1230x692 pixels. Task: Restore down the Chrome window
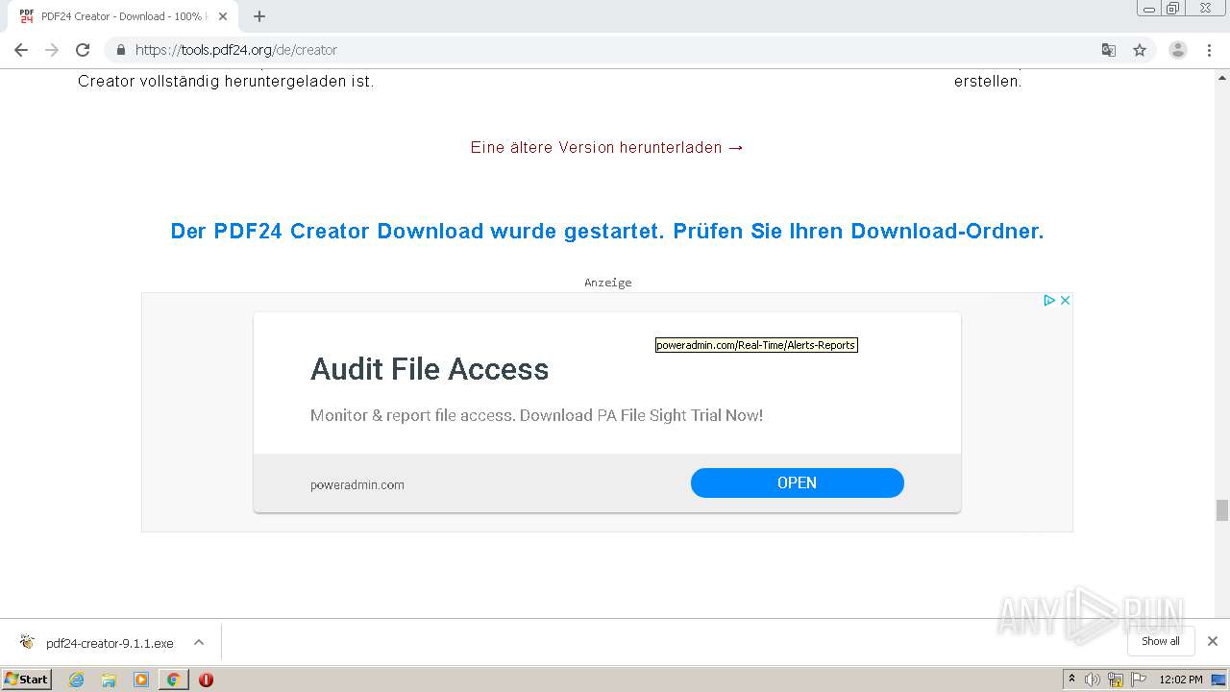pyautogui.click(x=1173, y=9)
